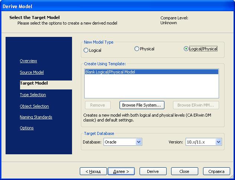The height and width of the screenshot is (180, 235).
Task: Open the Version dropdown showing 10.x/11.x
Action: coord(204,142)
